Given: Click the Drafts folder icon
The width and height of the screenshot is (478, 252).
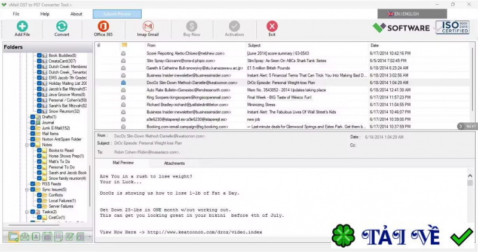Looking at the screenshot, I should [x=38, y=116].
